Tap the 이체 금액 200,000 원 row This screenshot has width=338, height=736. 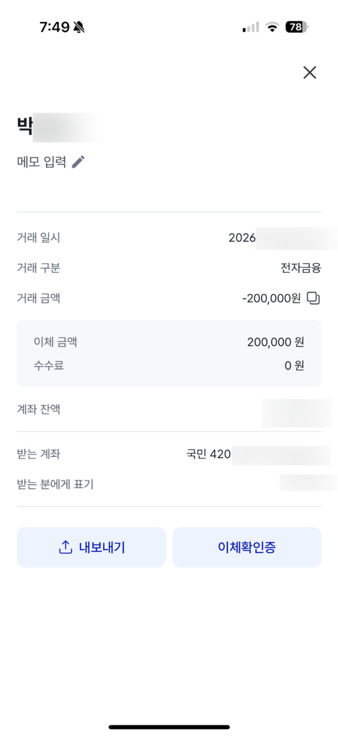coord(169,342)
